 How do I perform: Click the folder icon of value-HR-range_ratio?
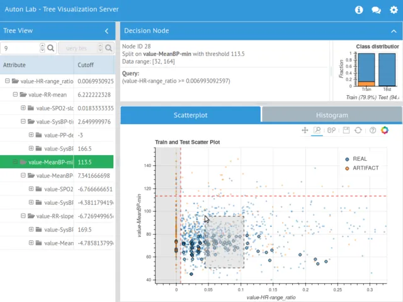coord(15,81)
